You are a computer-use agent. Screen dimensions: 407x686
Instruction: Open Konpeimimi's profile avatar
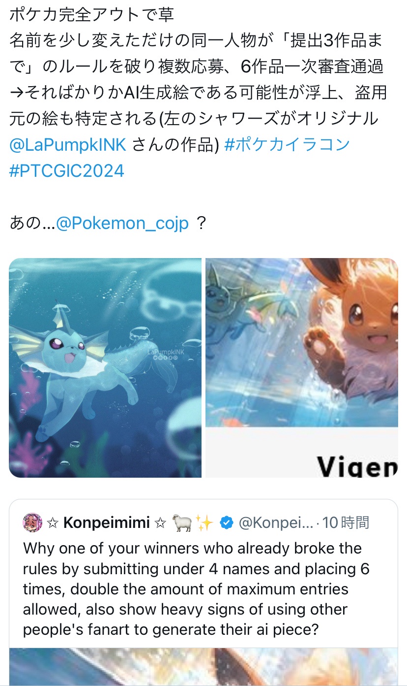pyautogui.click(x=32, y=522)
